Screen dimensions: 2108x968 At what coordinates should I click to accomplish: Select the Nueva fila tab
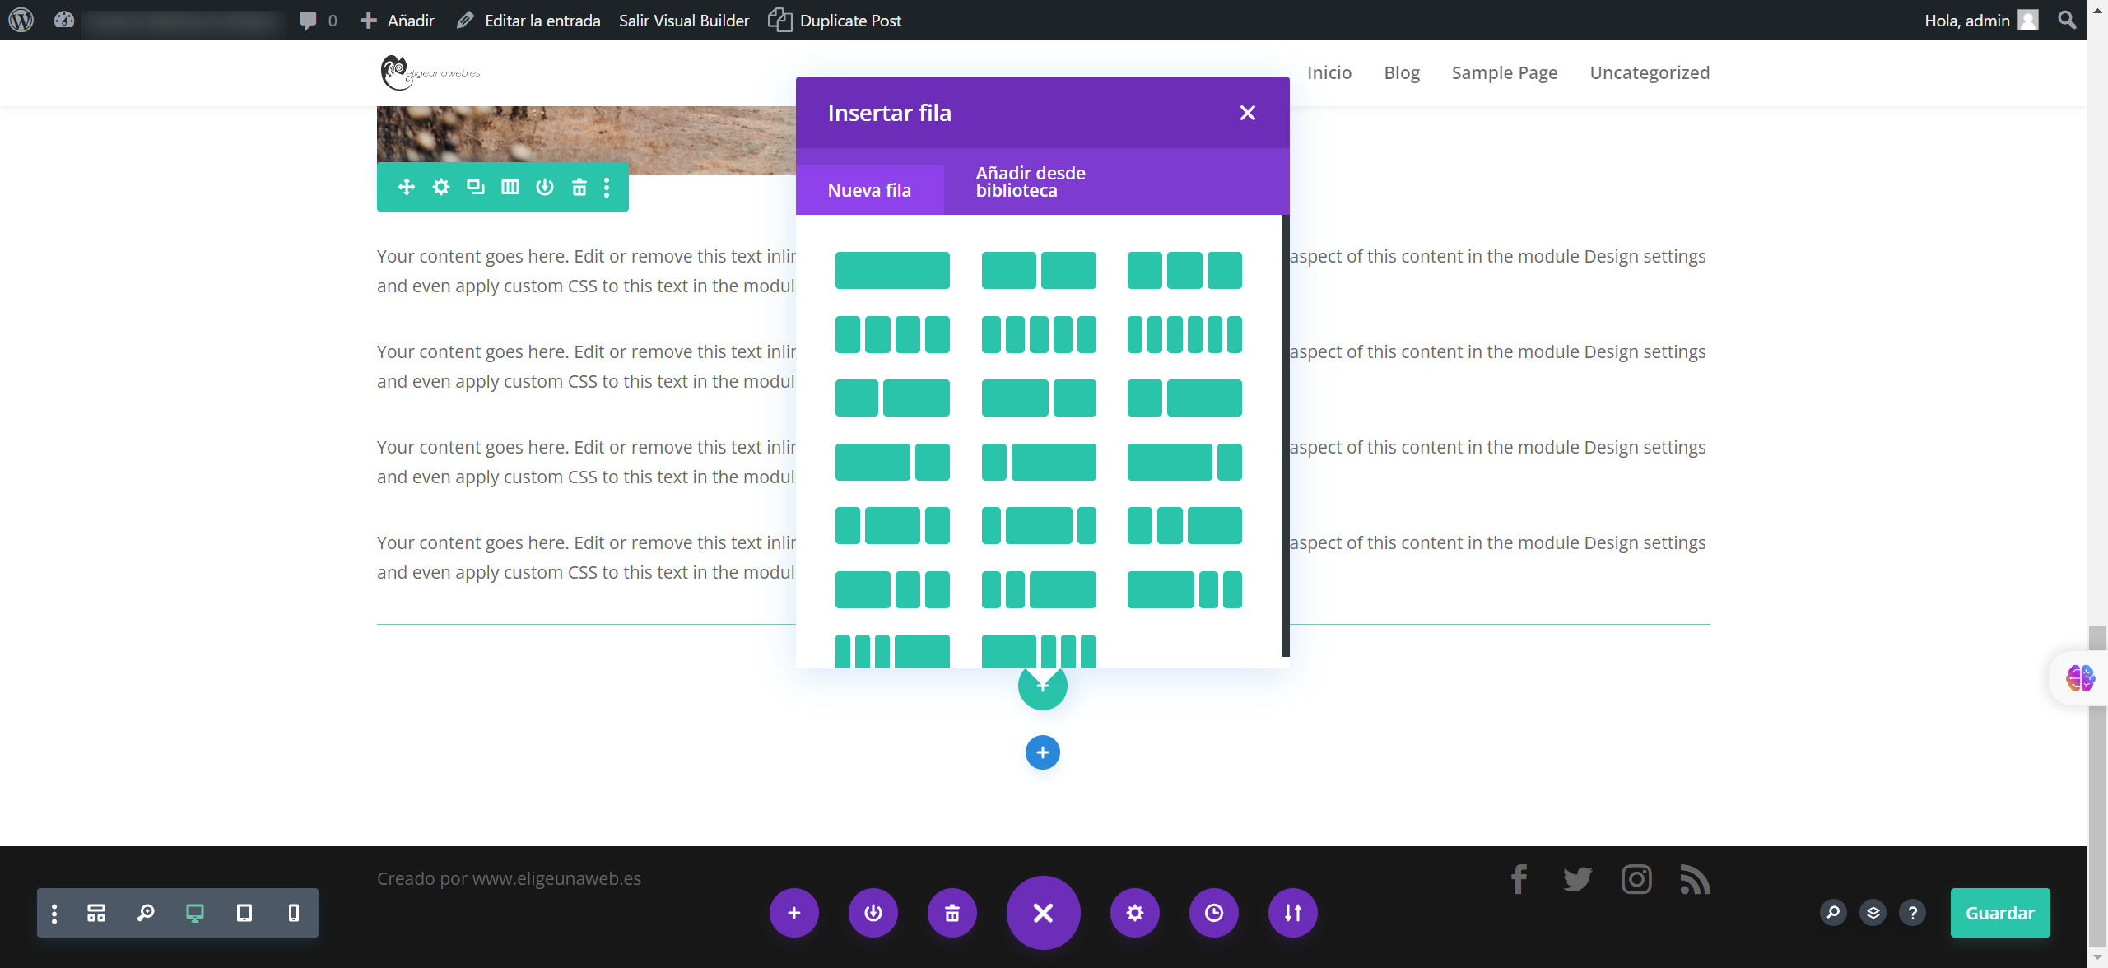869,190
